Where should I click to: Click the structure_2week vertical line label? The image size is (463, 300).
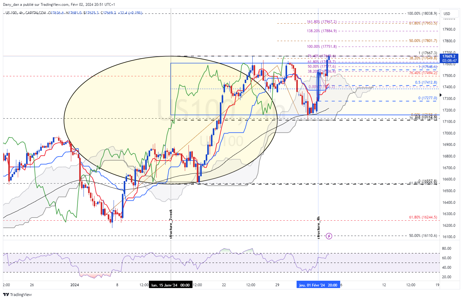[x=171, y=224]
